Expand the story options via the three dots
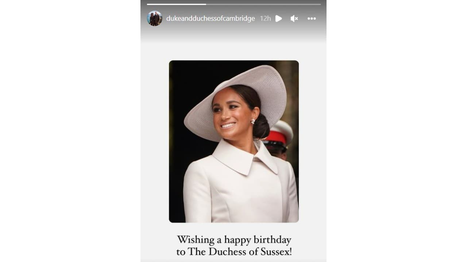This screenshot has height=262, width=467. [x=312, y=18]
